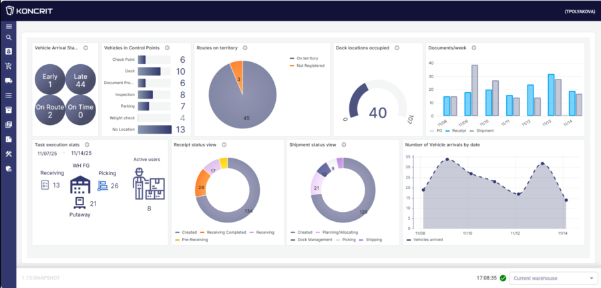Screen dimensions: 601x288
Task: Open the hamburger menu in the sidebar
Action: tap(9, 26)
